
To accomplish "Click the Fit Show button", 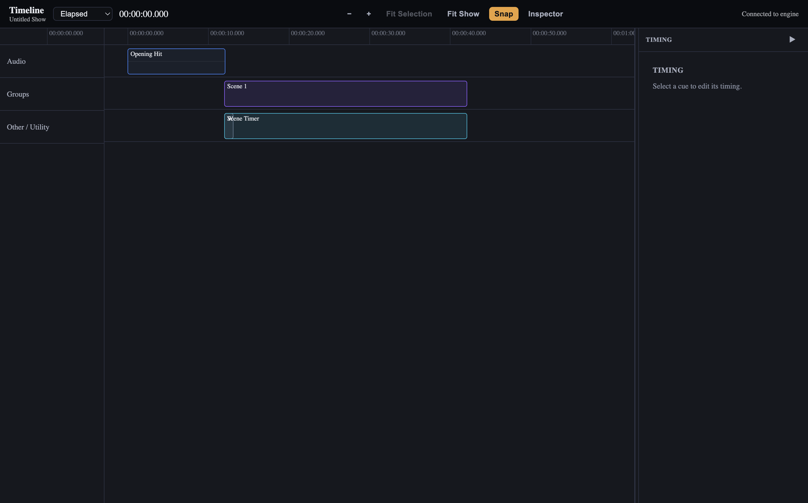I will (x=463, y=14).
